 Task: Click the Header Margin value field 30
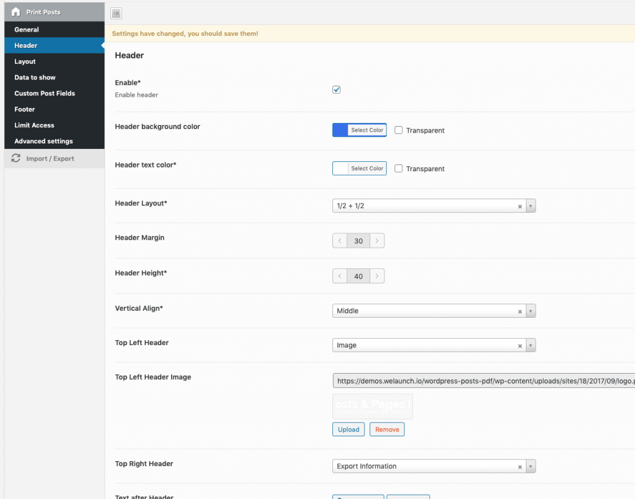point(358,241)
